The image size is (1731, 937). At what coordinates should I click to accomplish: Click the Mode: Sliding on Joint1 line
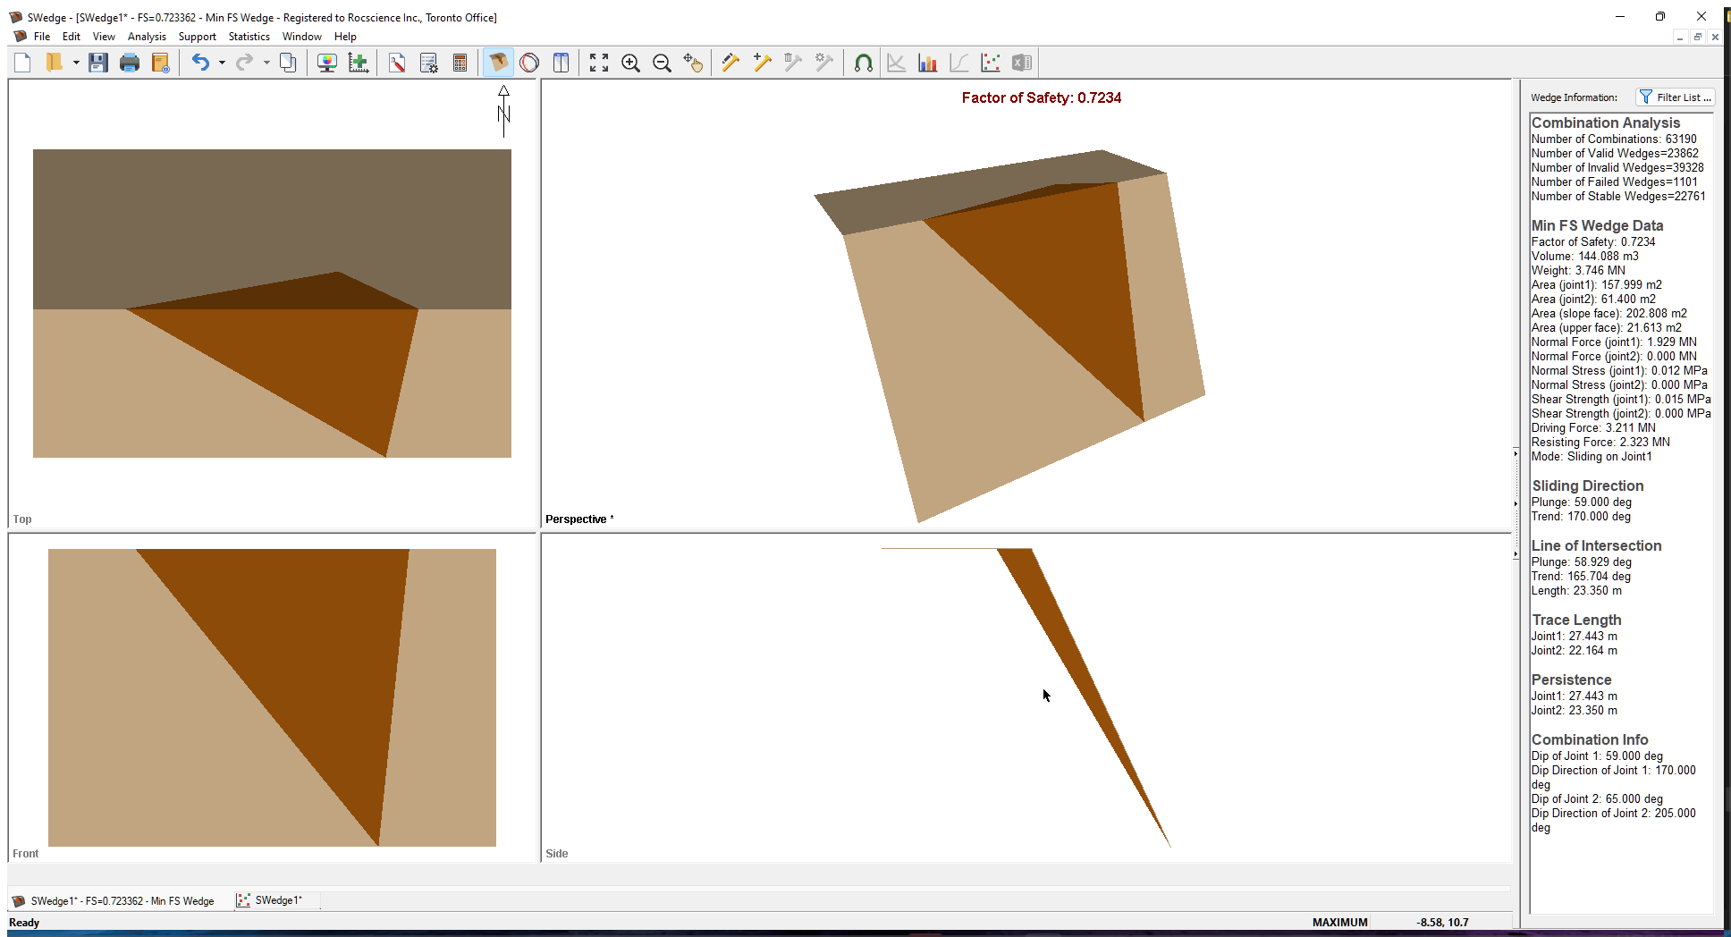(x=1592, y=457)
